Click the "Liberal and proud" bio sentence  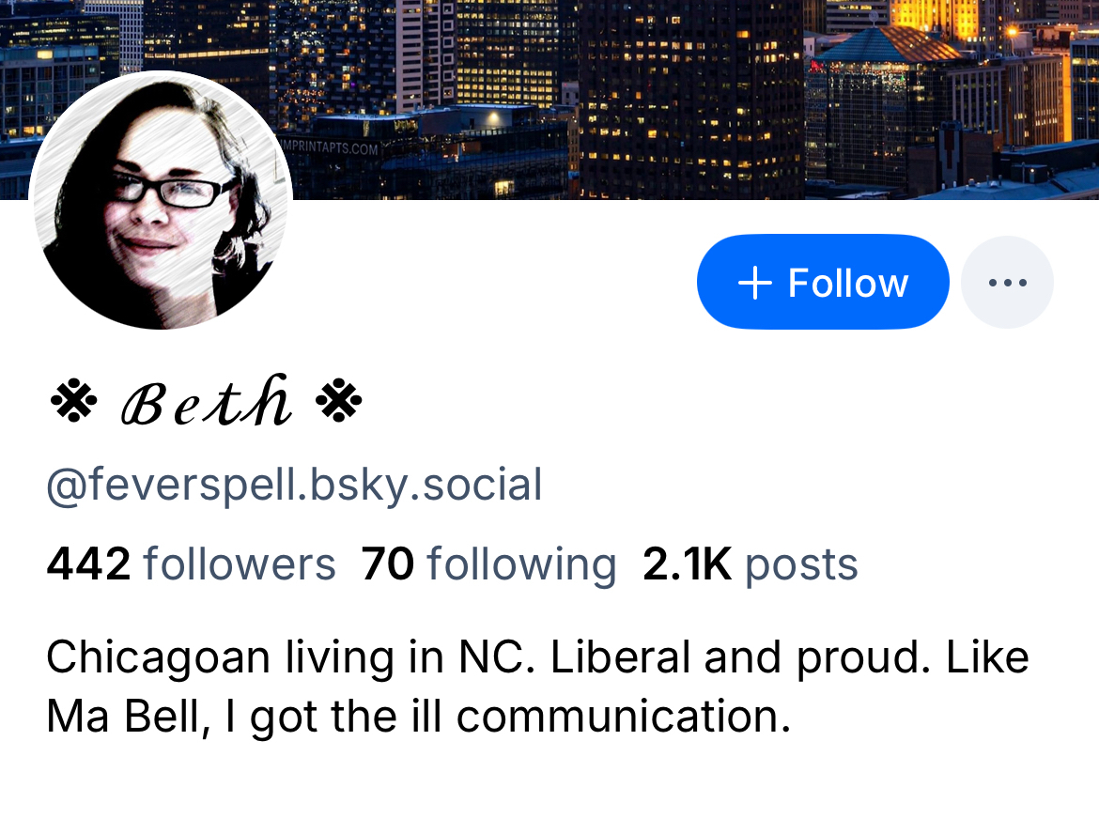[741, 657]
